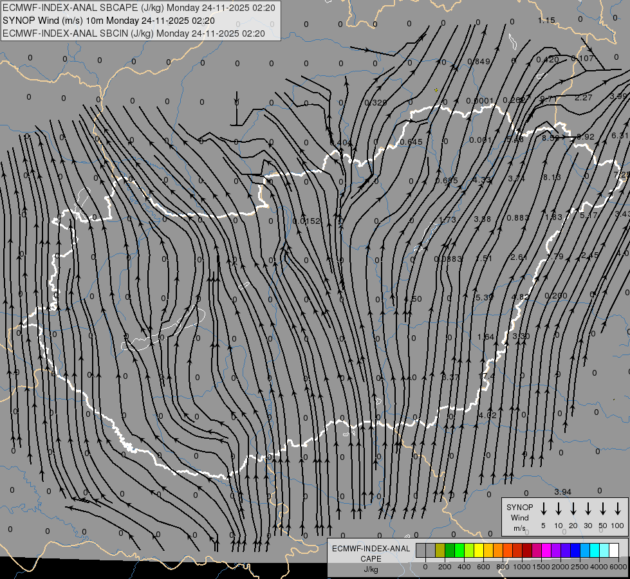This screenshot has width=630, height=579.
Task: Click the 0.883 value on the map
Action: pyautogui.click(x=518, y=218)
